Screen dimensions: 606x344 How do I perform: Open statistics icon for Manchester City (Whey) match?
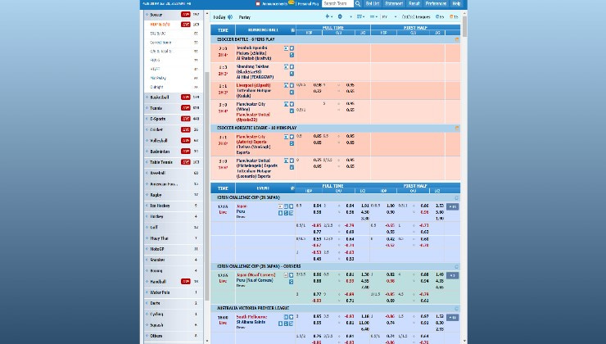point(292,111)
